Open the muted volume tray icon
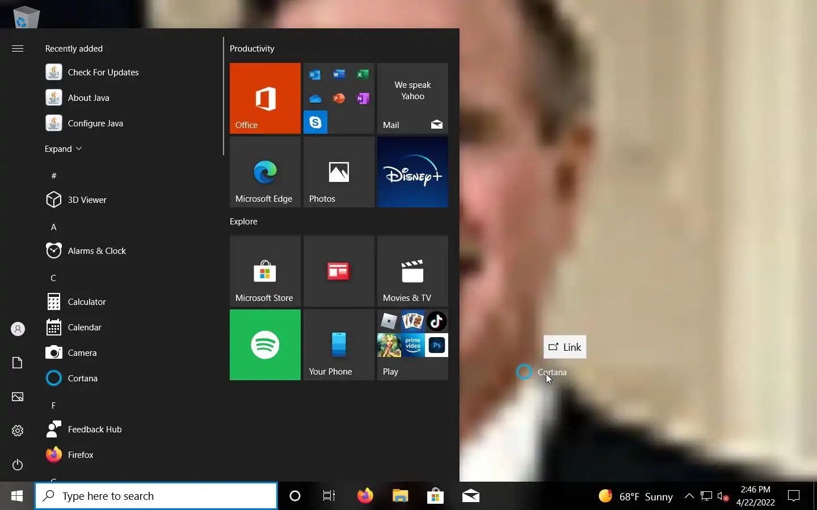The image size is (817, 510). (723, 496)
